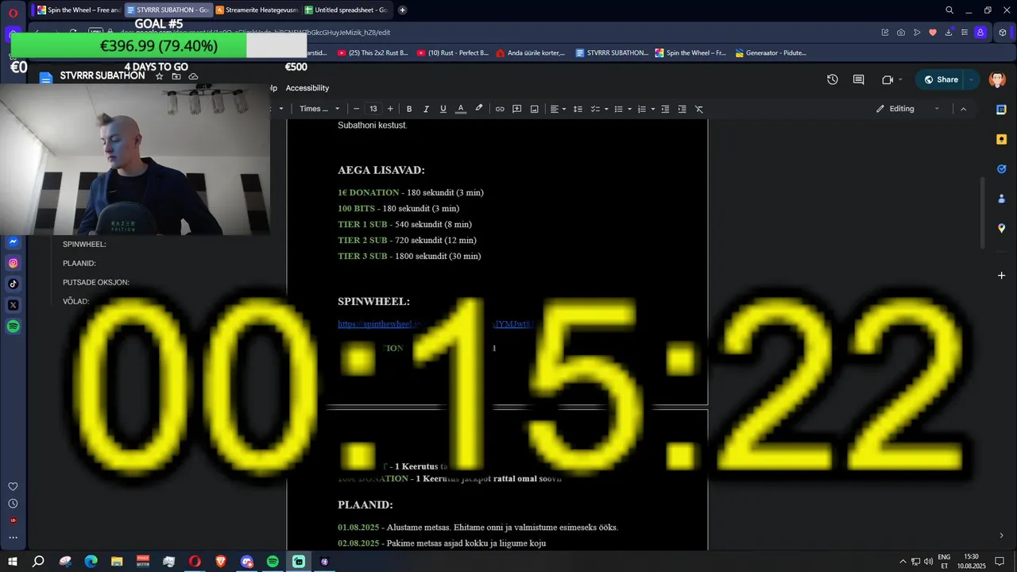Click the Google Calendar side panel icon
The image size is (1017, 572).
[1002, 110]
